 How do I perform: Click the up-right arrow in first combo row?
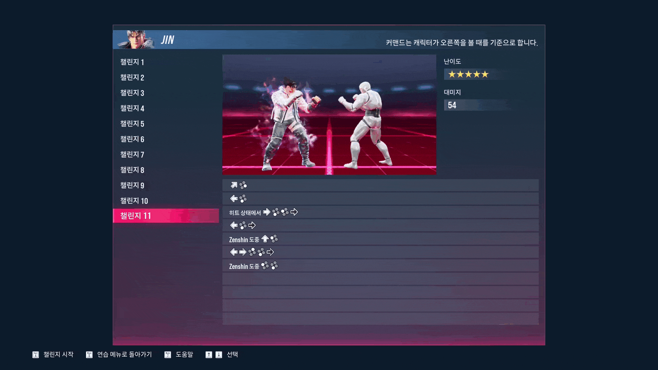coord(234,185)
